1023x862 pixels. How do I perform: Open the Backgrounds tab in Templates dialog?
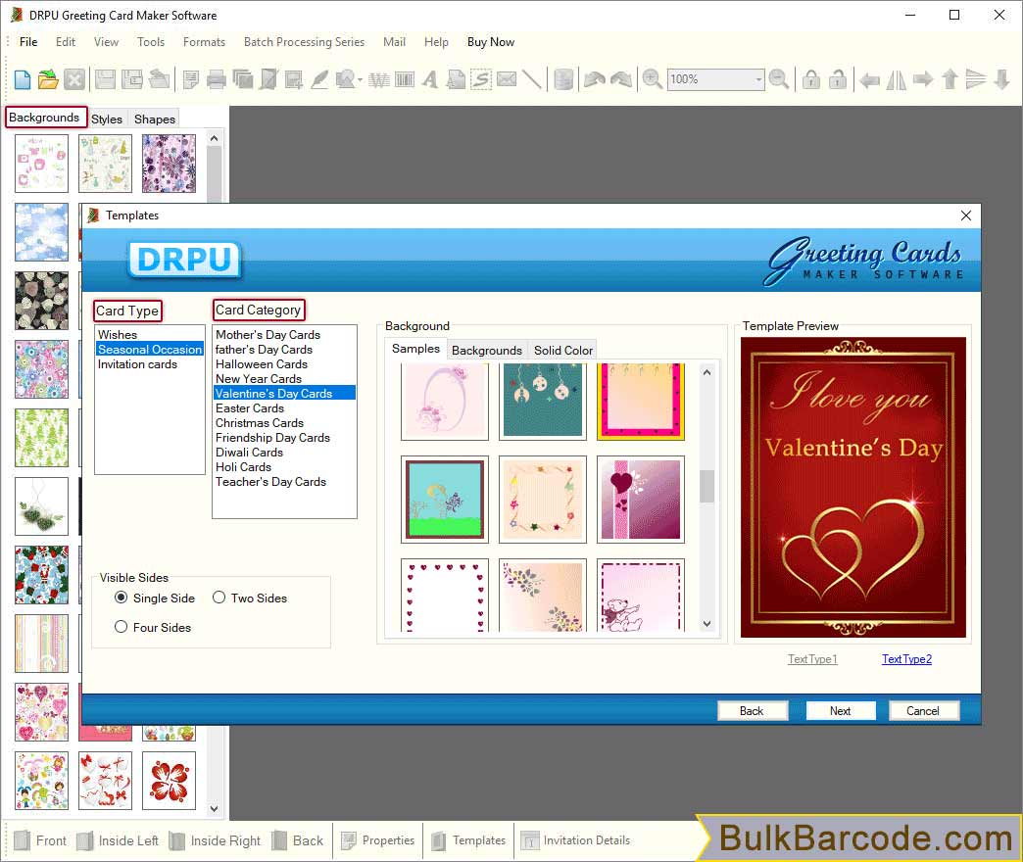487,350
